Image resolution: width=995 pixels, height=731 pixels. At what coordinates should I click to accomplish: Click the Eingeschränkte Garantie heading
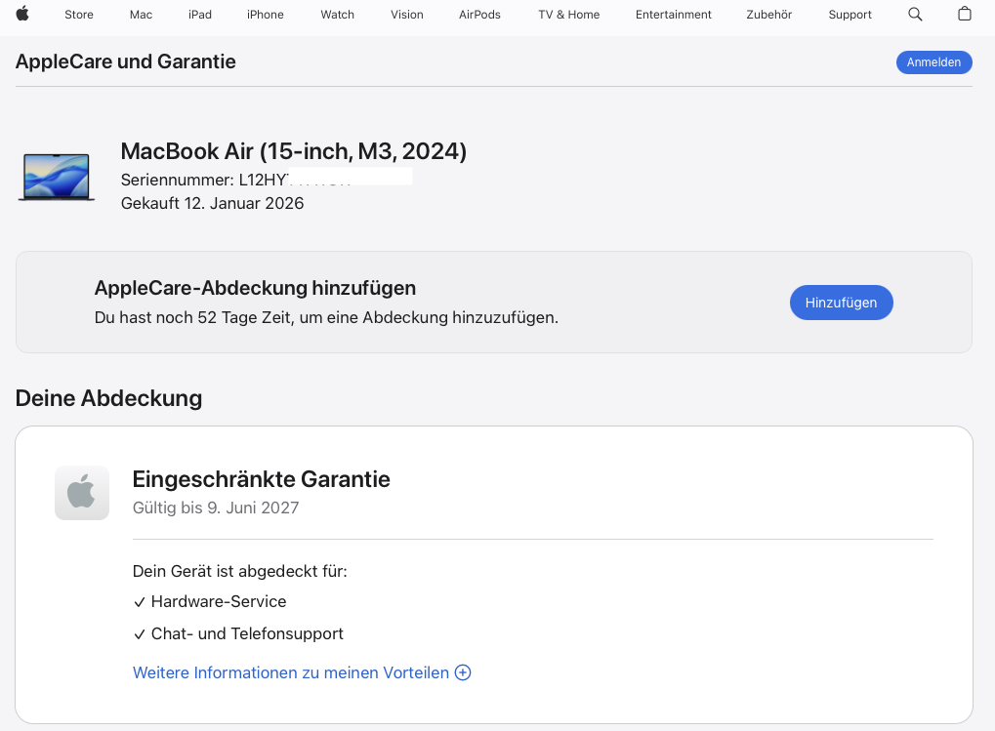click(x=261, y=479)
